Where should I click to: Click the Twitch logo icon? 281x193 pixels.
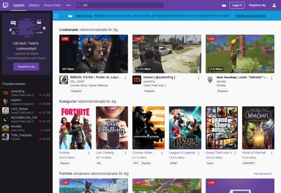[x=6, y=5]
